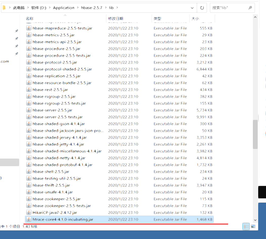Expand the chevron after hbase-2.5.7 in breadcrumb
Screen dimensions: 266x239
coord(106,8)
